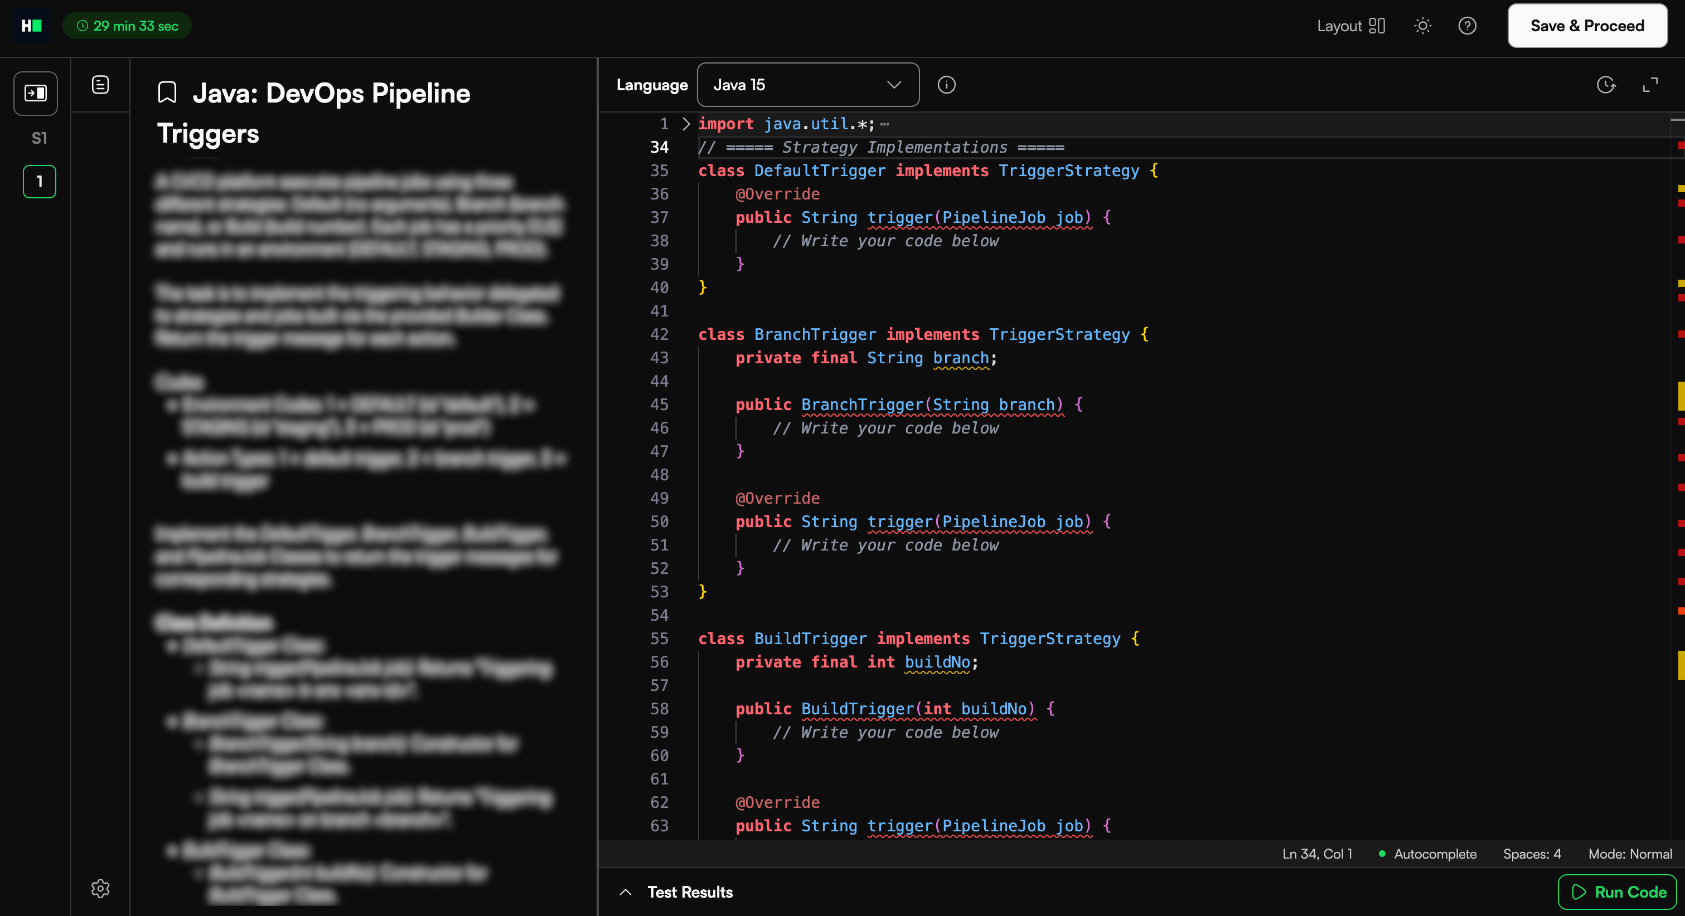The image size is (1685, 916).
Task: Open editor settings gear icon
Action: tap(100, 888)
